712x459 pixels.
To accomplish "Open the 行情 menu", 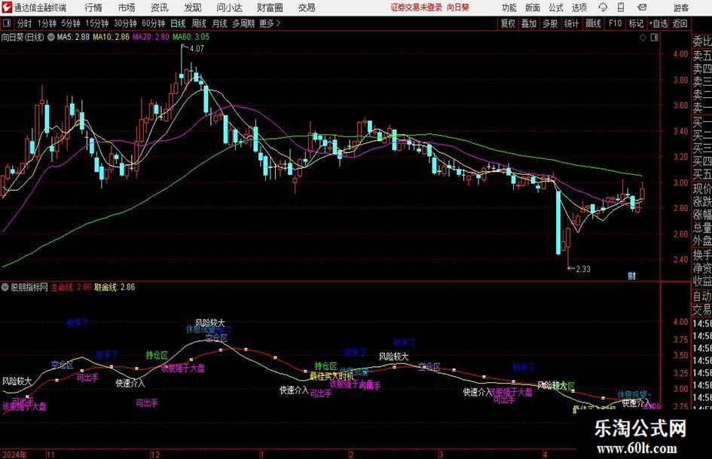I will click(93, 8).
